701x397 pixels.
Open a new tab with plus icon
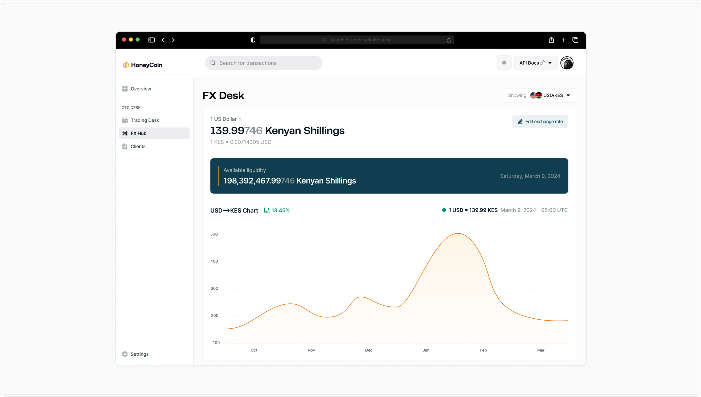[564, 40]
